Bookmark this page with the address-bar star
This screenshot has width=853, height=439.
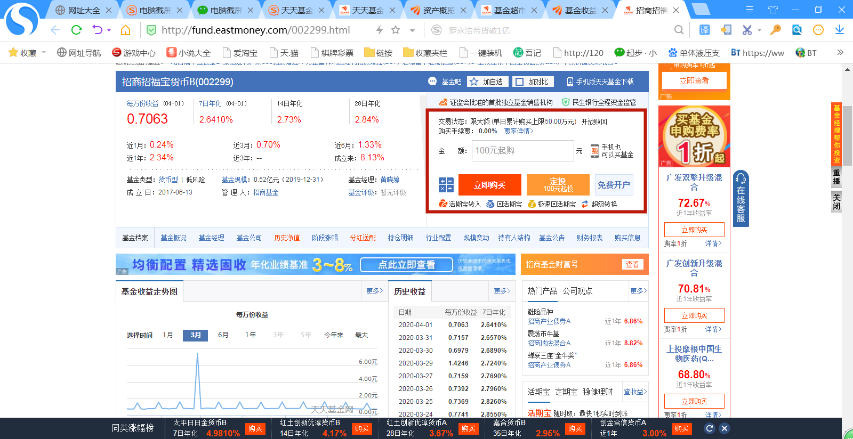[x=396, y=30]
